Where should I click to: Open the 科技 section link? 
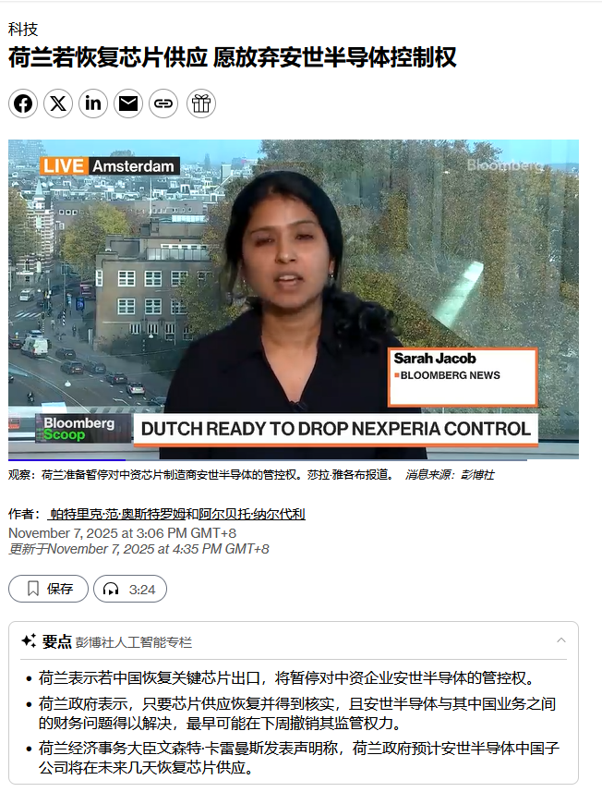click(x=23, y=30)
